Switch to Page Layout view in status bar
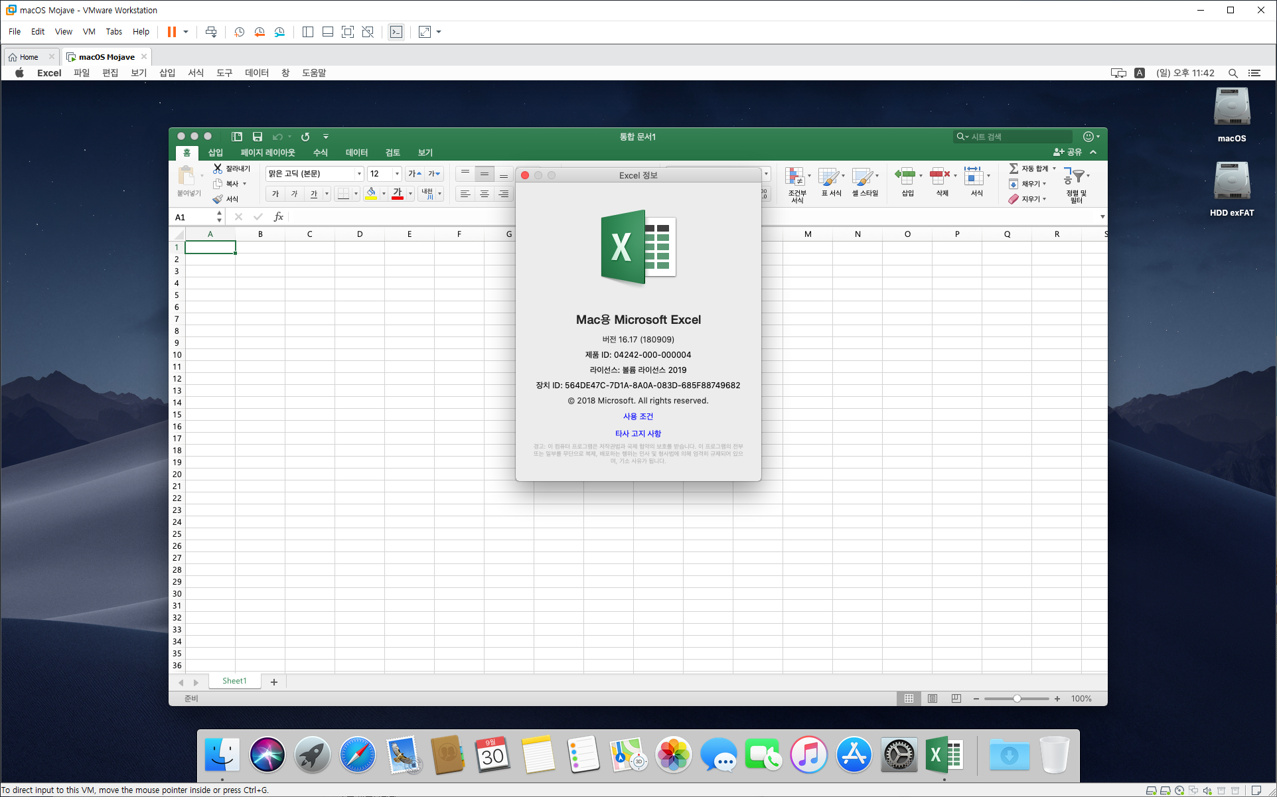 point(933,699)
